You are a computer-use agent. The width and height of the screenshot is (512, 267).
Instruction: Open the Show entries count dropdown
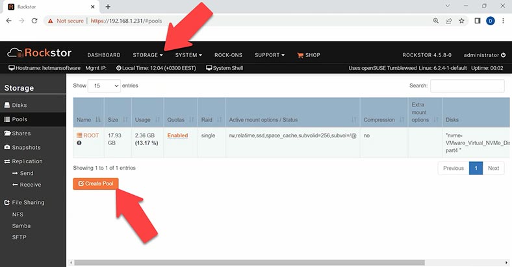(x=104, y=86)
